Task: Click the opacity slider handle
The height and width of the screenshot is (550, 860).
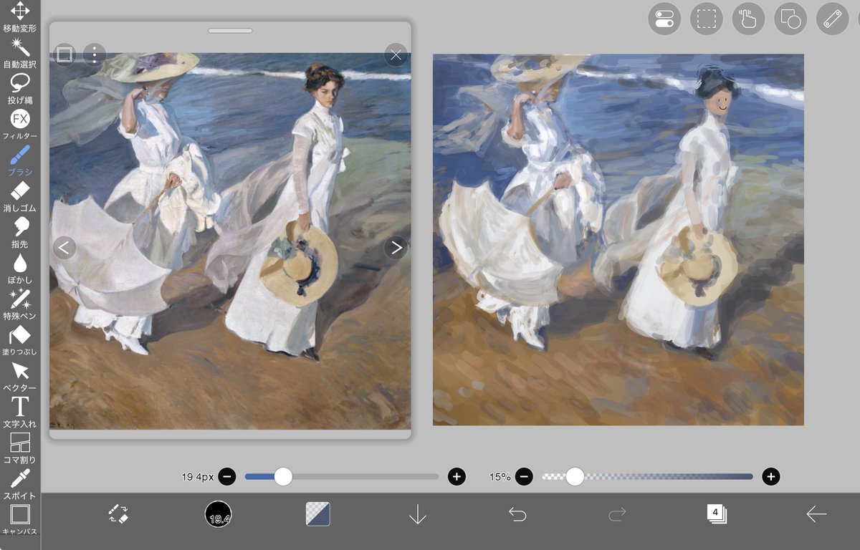Action: tap(575, 476)
